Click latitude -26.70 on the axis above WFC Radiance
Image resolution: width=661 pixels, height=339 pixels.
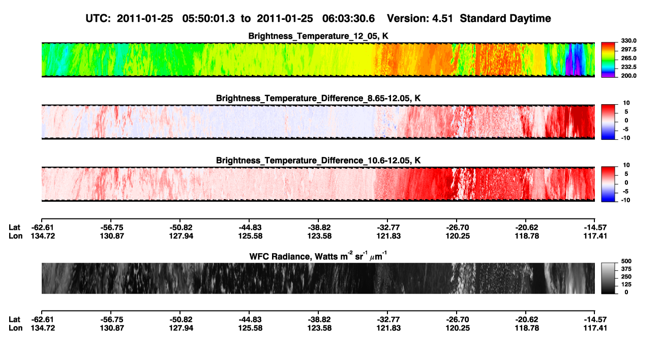coord(457,227)
